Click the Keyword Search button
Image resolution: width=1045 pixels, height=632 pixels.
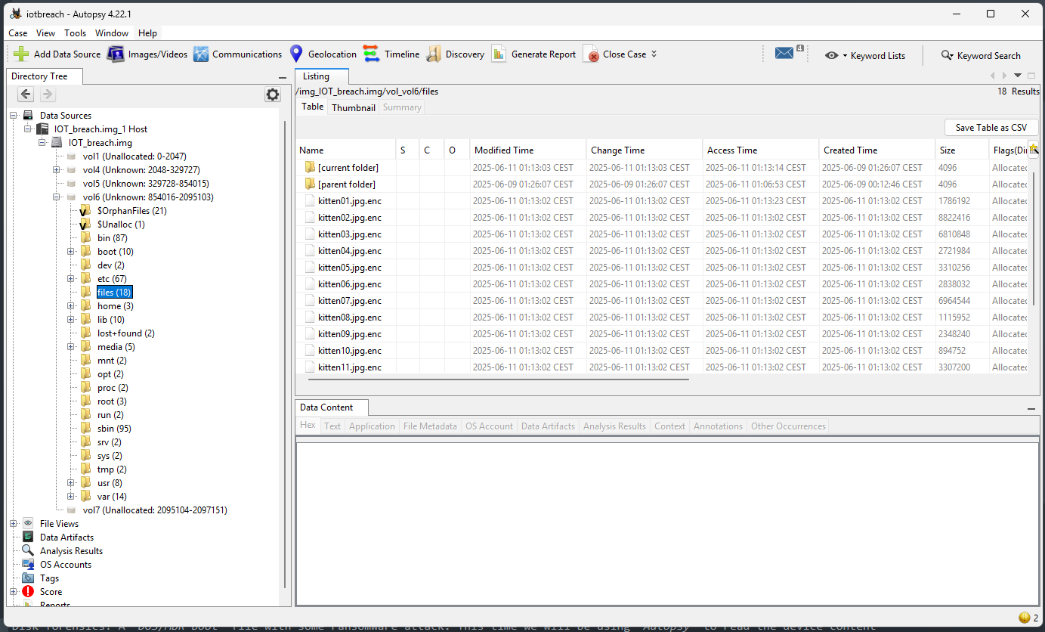point(980,55)
